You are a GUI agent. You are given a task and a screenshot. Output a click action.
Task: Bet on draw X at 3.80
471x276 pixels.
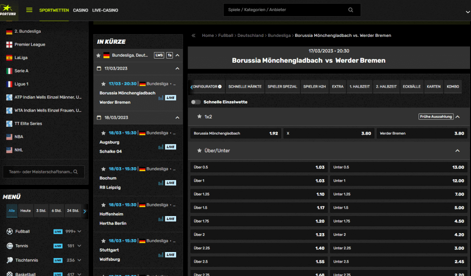click(329, 133)
